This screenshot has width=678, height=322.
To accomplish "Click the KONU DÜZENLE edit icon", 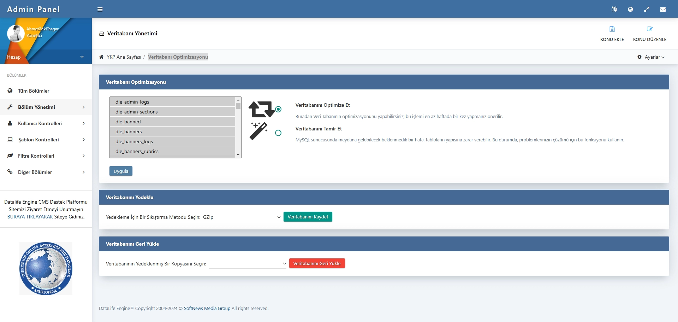I will click(x=649, y=29).
